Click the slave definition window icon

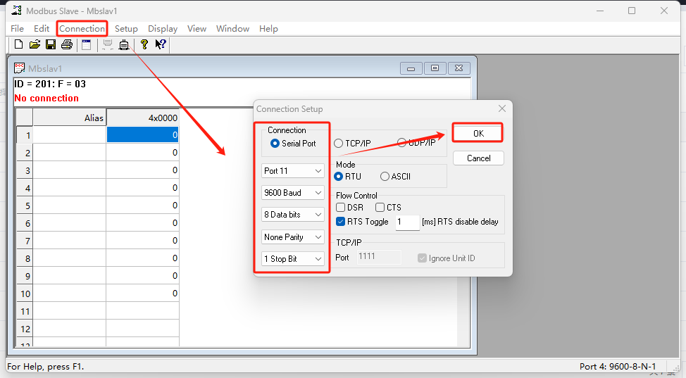86,45
